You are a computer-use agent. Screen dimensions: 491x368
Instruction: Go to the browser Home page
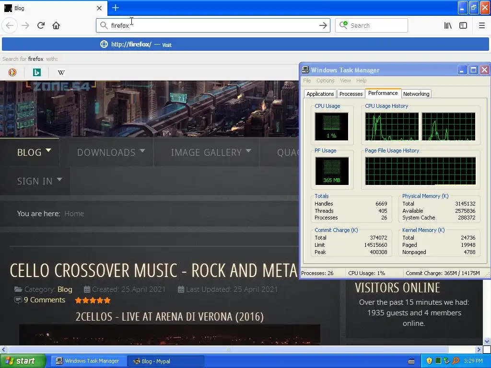(56, 25)
